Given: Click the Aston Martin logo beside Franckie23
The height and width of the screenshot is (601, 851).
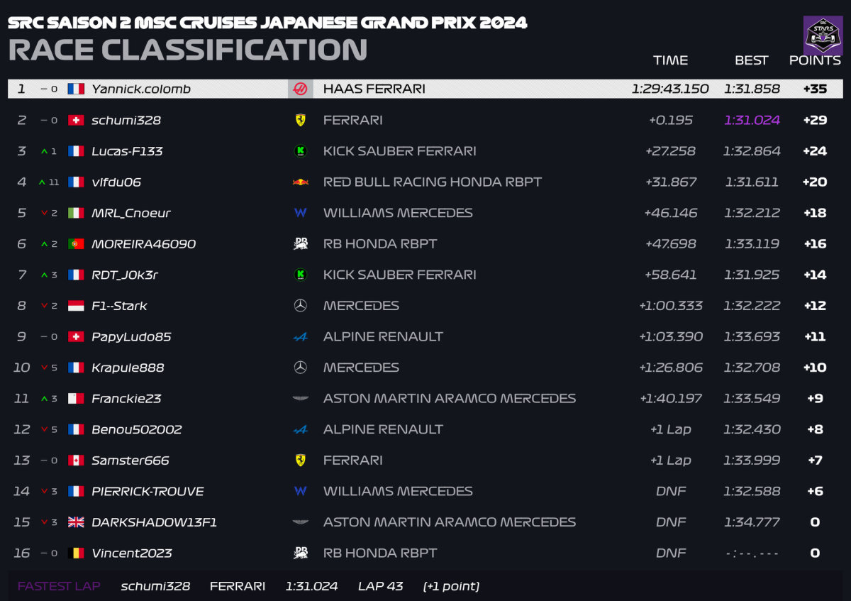Looking at the screenshot, I should (x=300, y=399).
